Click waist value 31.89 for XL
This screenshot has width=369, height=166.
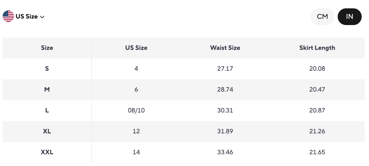click(x=225, y=131)
